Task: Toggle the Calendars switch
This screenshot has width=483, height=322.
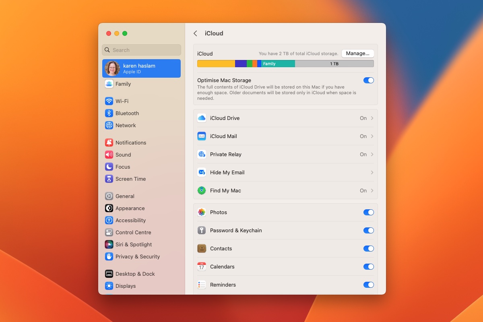Action: 369,266
